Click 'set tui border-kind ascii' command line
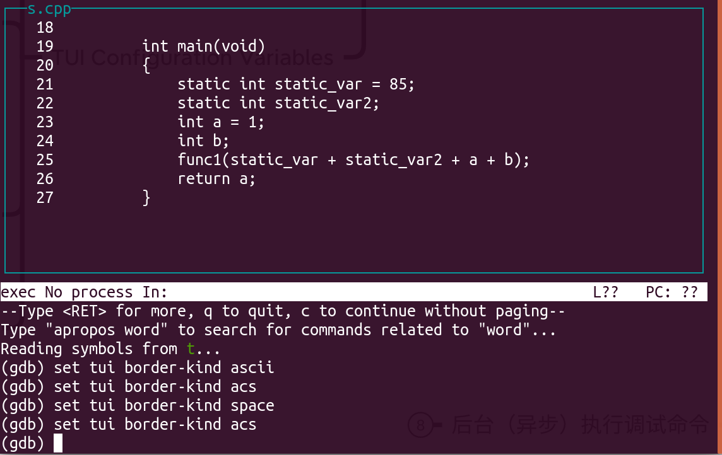722x455 pixels. click(138, 367)
